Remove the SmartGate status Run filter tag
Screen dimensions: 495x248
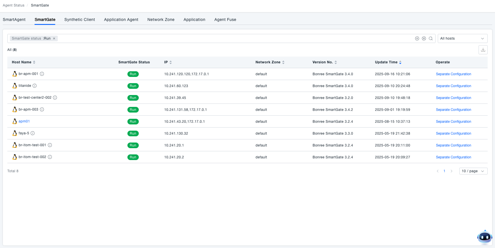tap(54, 38)
